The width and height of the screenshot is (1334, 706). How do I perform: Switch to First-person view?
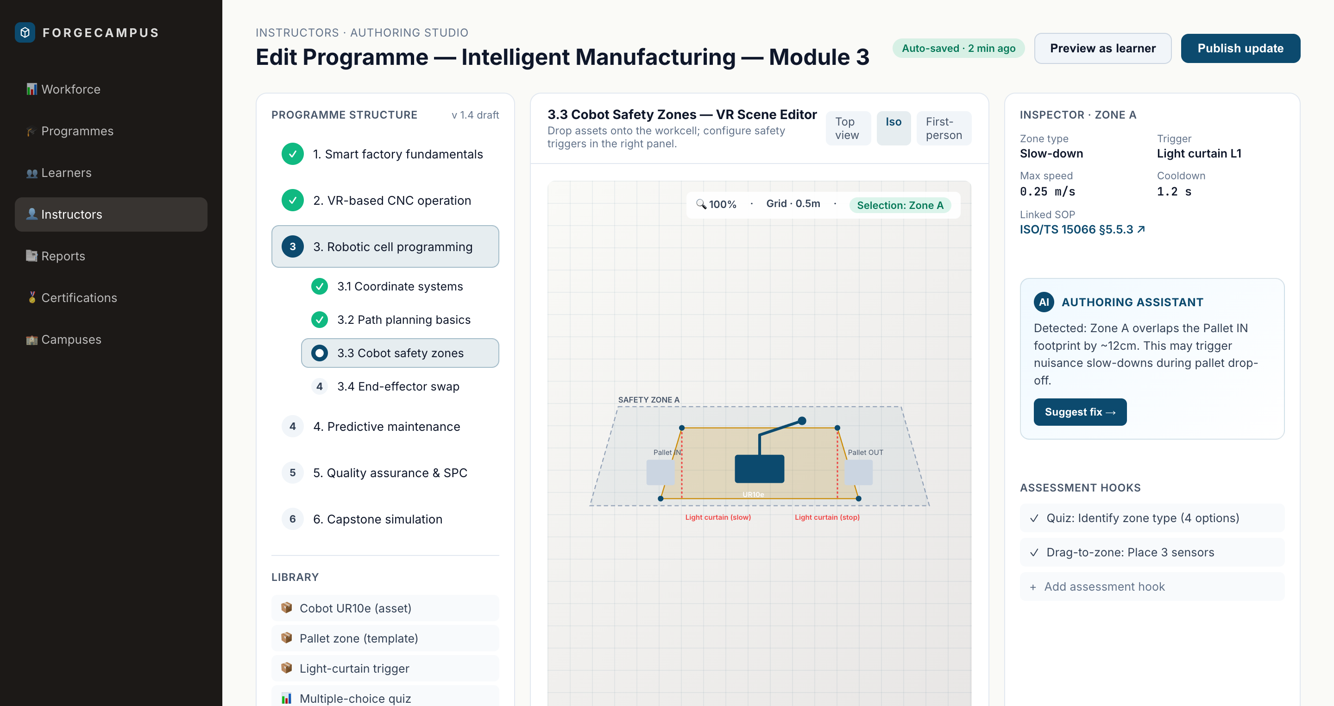(x=944, y=128)
